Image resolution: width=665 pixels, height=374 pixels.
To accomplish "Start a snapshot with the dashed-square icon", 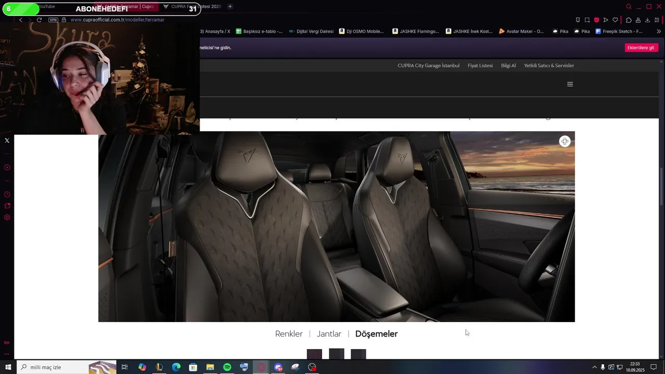I will pos(587,20).
